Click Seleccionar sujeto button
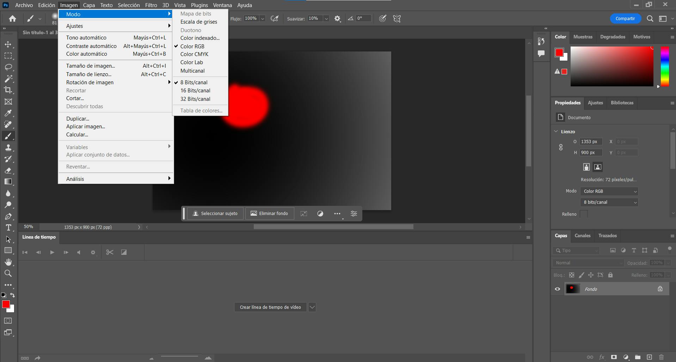Screen dimensions: 676x362 tap(215, 214)
